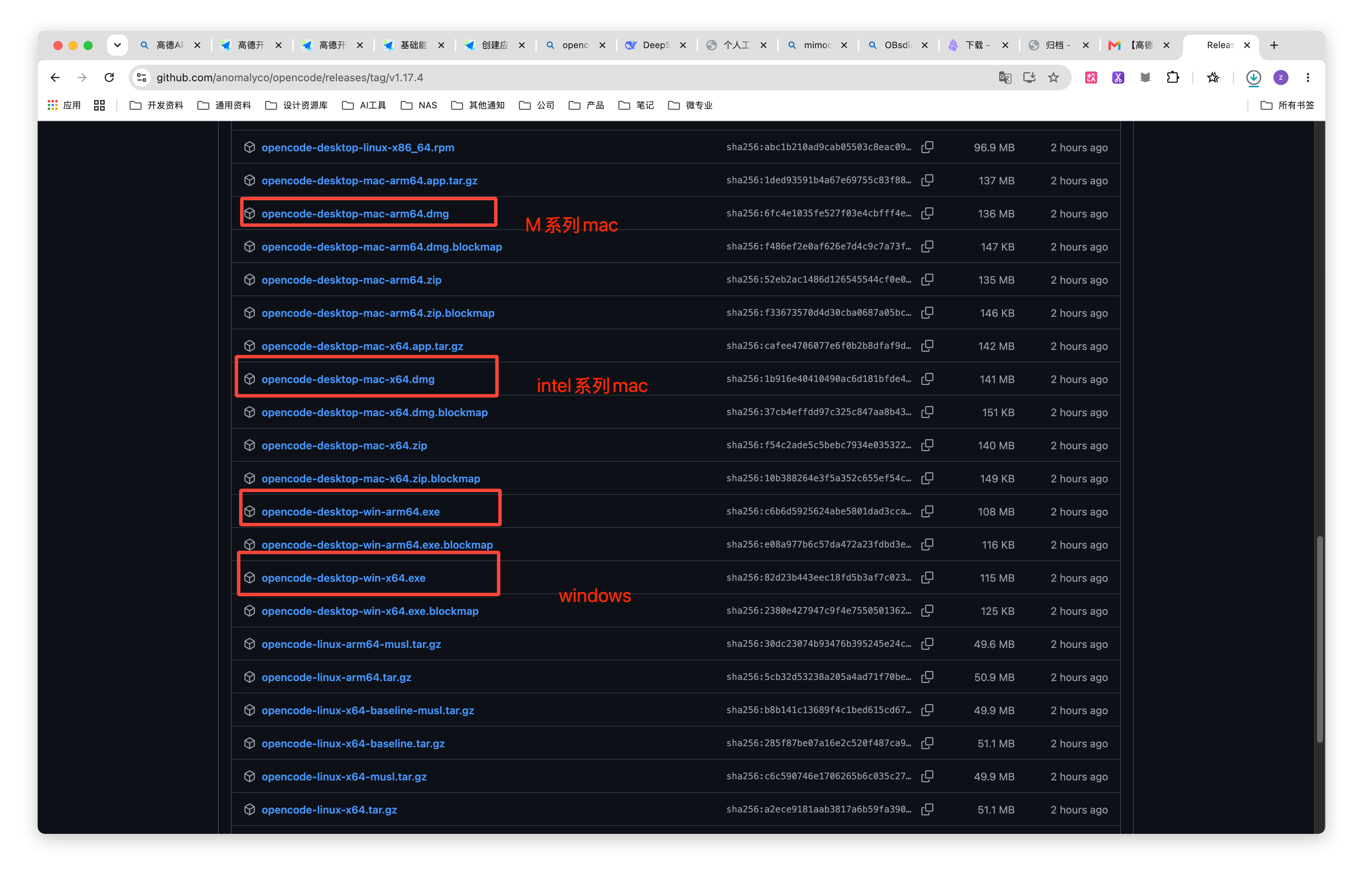
Task: Copy the sha256 hash of opencode-desktop-mac-arm64.dmg
Action: pyautogui.click(x=927, y=213)
